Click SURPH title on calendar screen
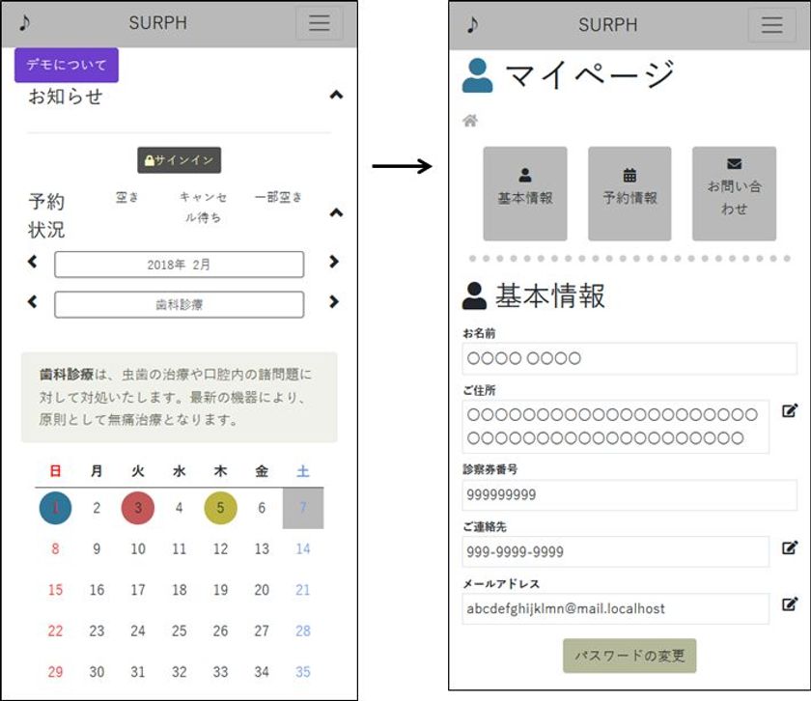The image size is (811, 701). pyautogui.click(x=157, y=23)
